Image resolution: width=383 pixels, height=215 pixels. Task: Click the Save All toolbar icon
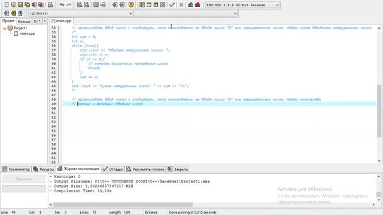(x=27, y=5)
